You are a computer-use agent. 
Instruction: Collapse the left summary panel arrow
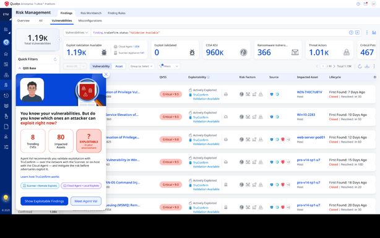coord(59,39)
